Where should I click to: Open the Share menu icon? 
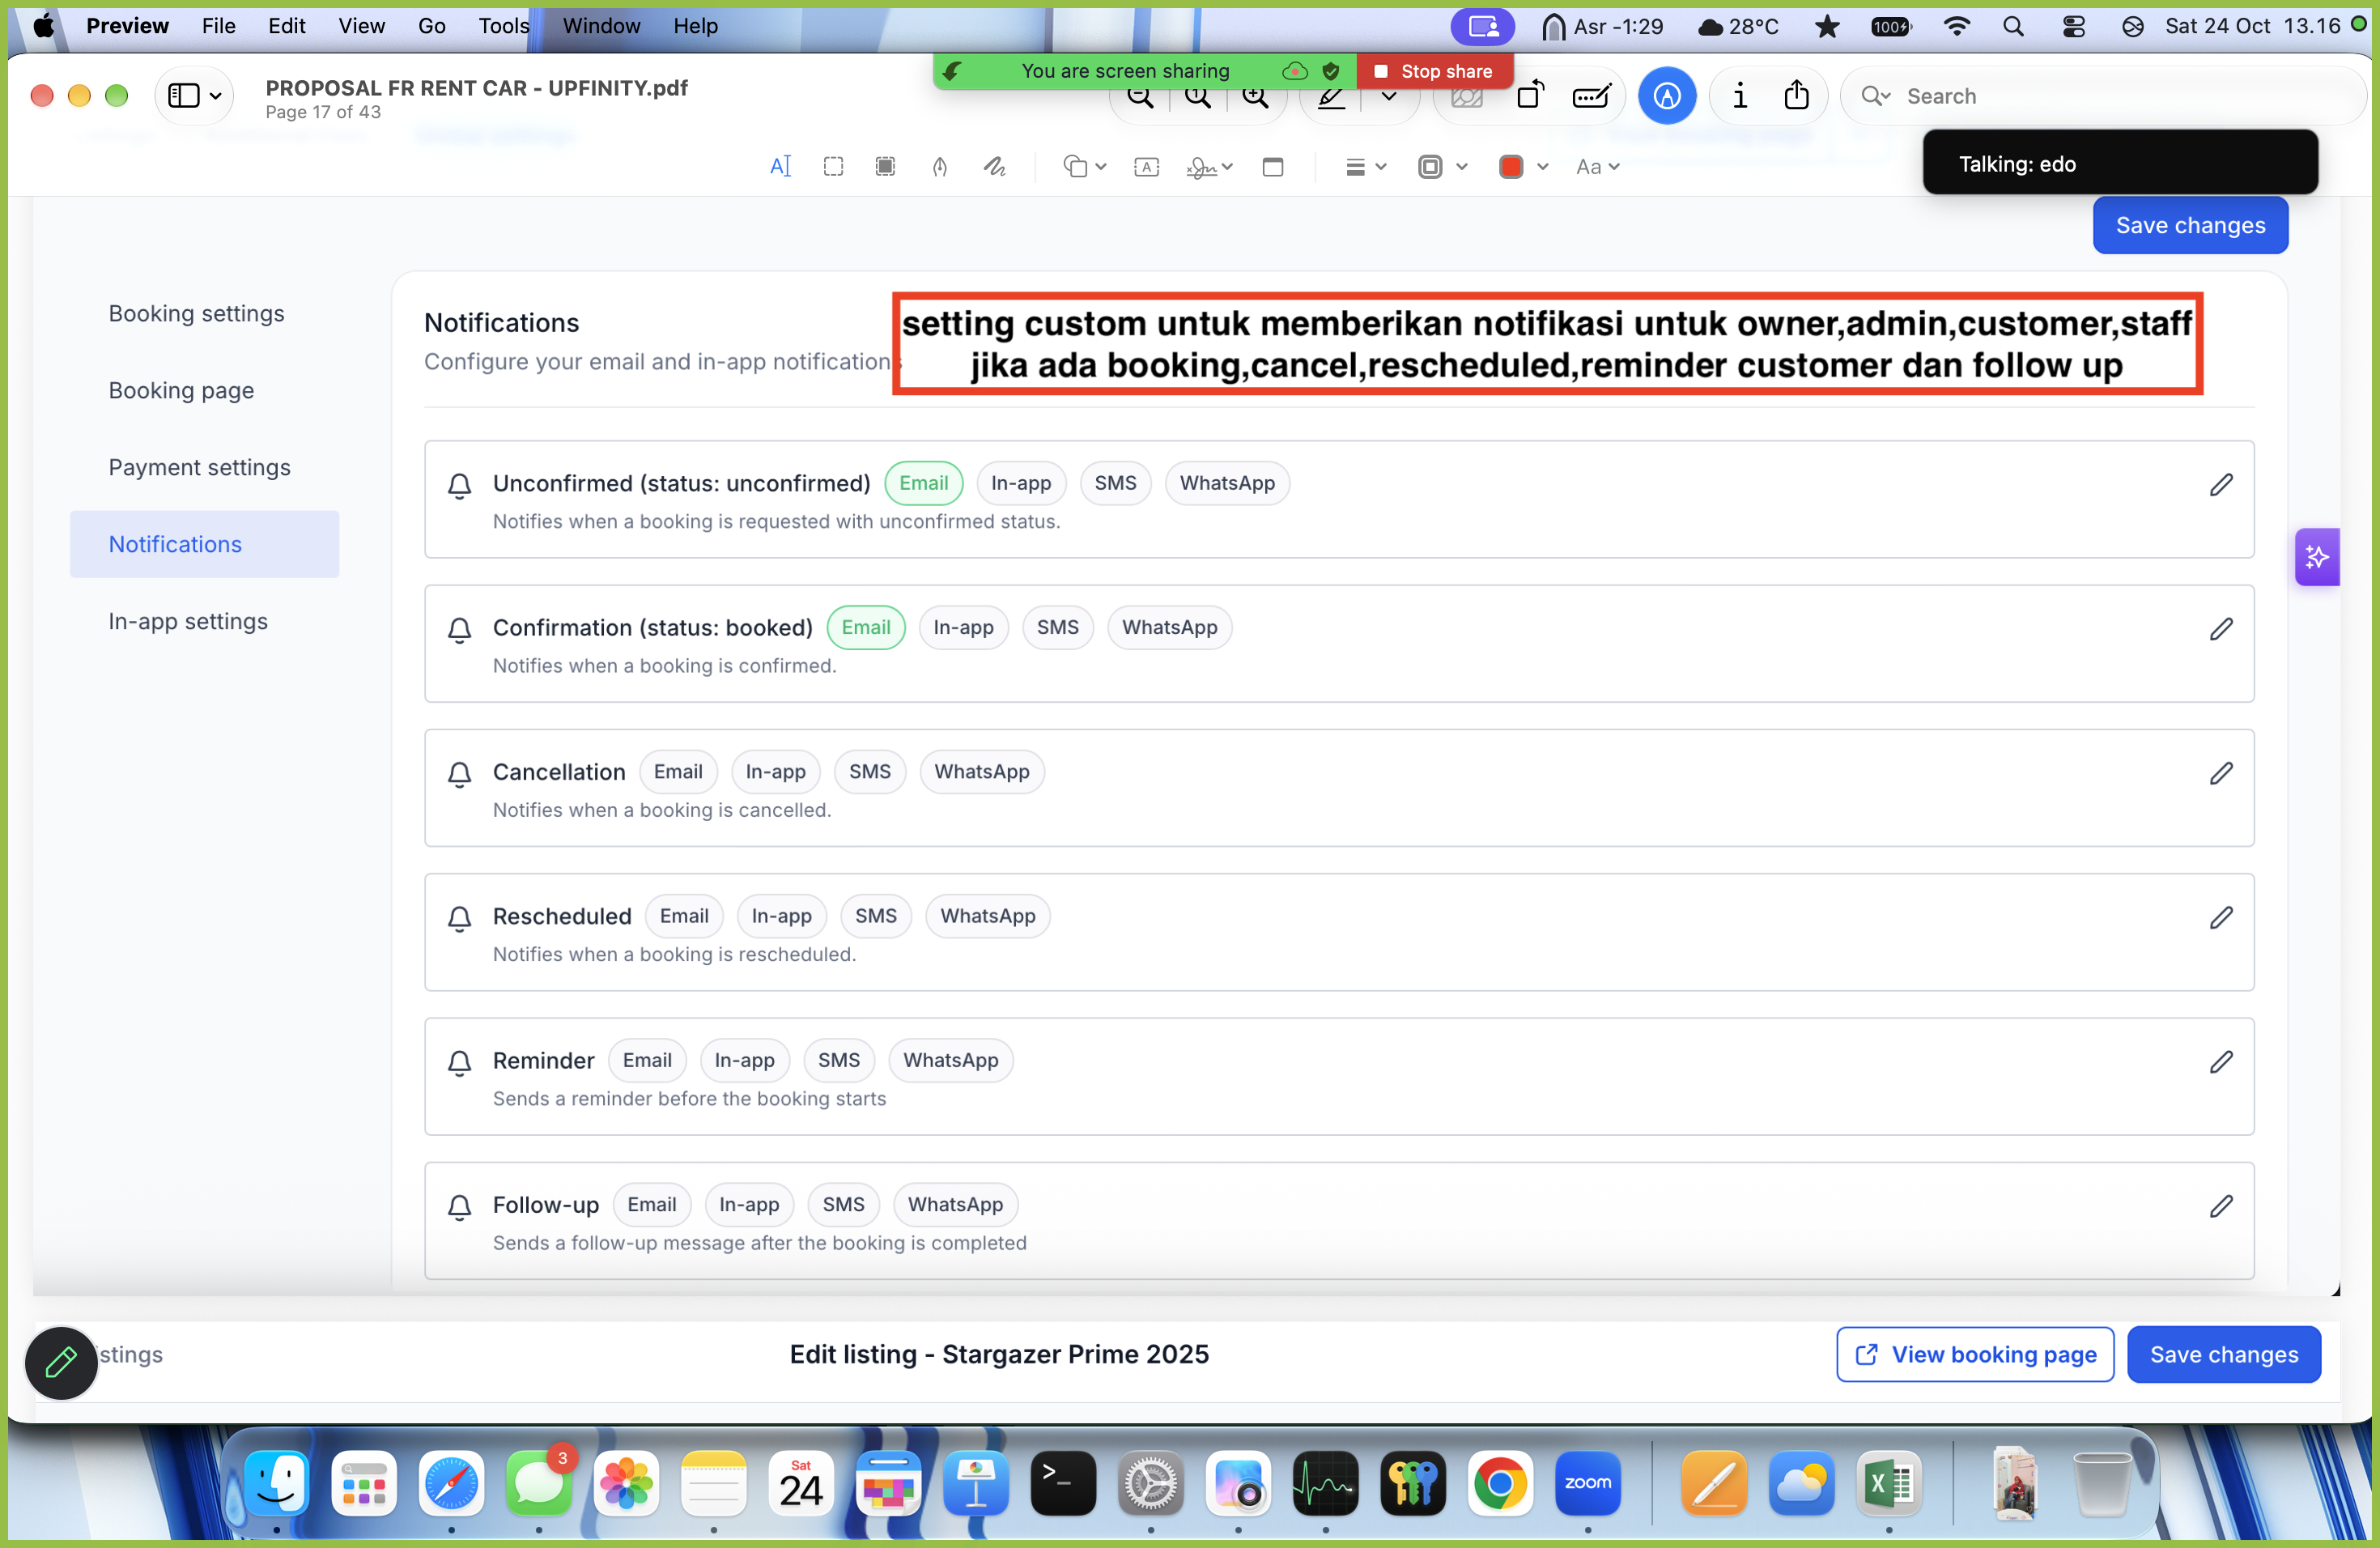pos(1796,95)
